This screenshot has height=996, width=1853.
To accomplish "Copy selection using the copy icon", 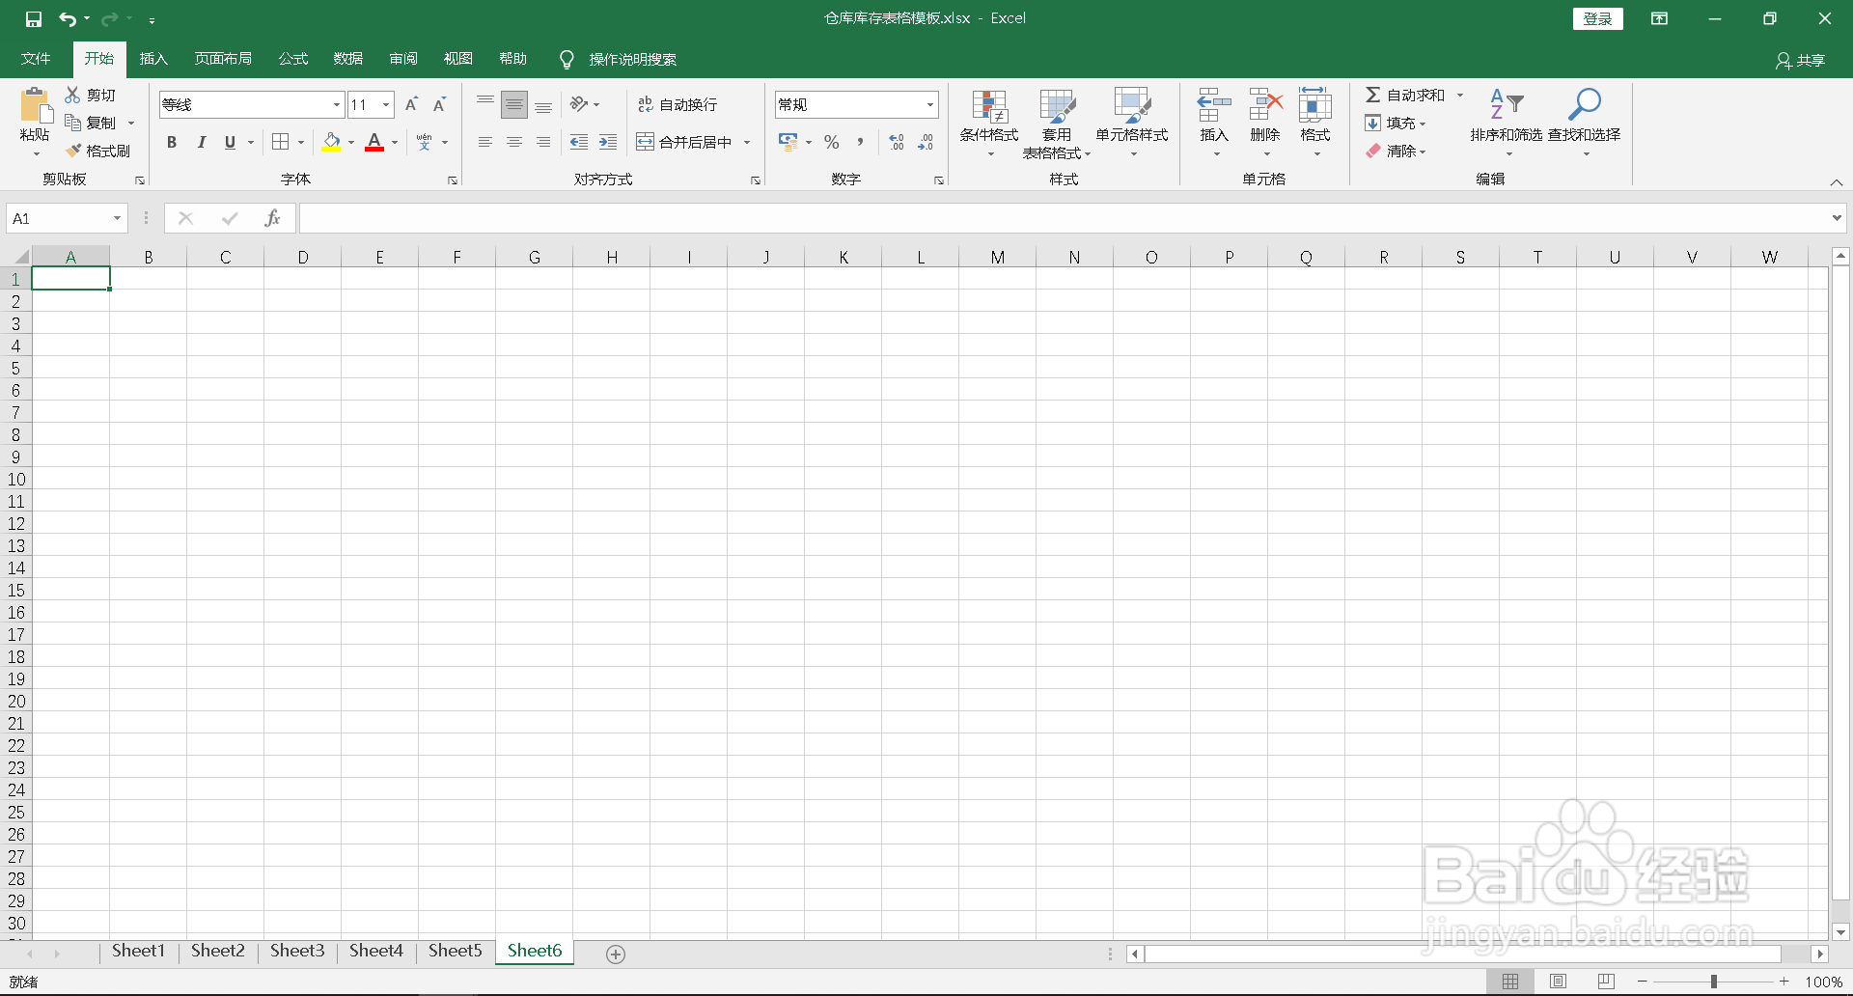I will [73, 123].
